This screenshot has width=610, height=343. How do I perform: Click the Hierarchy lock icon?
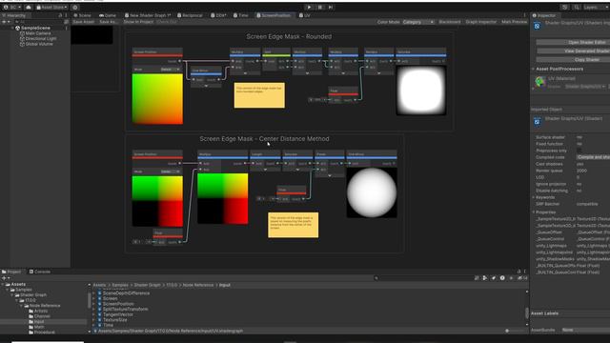(60, 15)
